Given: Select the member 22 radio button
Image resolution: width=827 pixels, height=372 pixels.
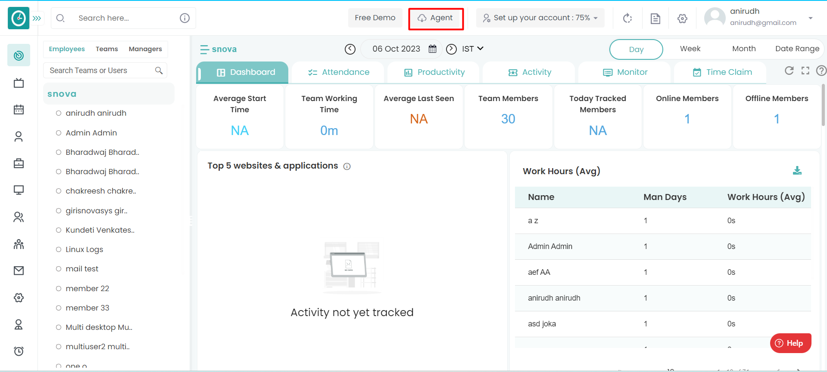Looking at the screenshot, I should click(x=59, y=289).
